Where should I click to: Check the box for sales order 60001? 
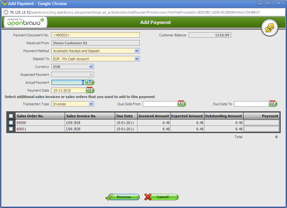pos(11,129)
